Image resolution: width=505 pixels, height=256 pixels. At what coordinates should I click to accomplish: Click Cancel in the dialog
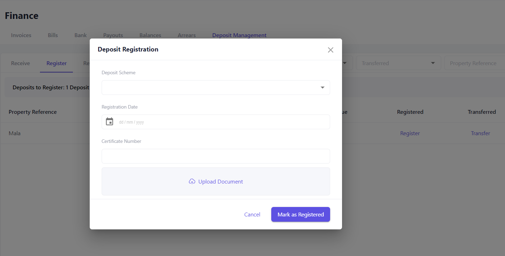coord(252,214)
